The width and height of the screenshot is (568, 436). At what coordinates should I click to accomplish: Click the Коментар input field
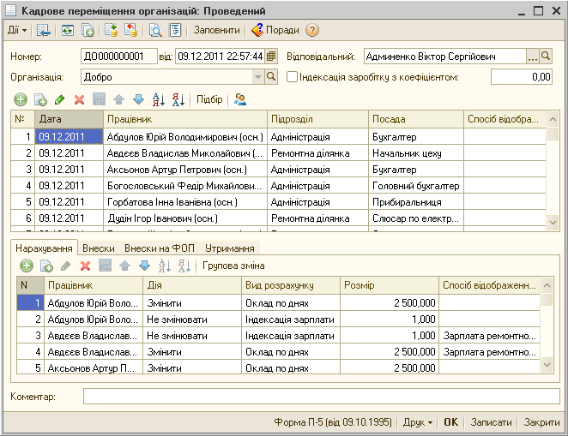(x=322, y=397)
